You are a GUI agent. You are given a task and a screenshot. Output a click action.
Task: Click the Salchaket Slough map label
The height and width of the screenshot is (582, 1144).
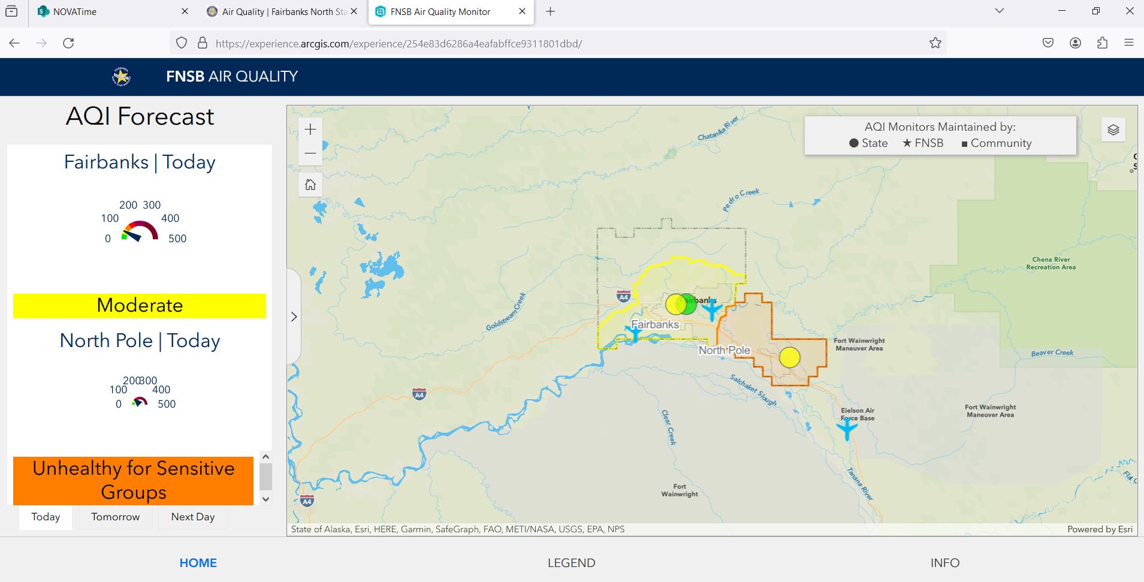(x=753, y=390)
